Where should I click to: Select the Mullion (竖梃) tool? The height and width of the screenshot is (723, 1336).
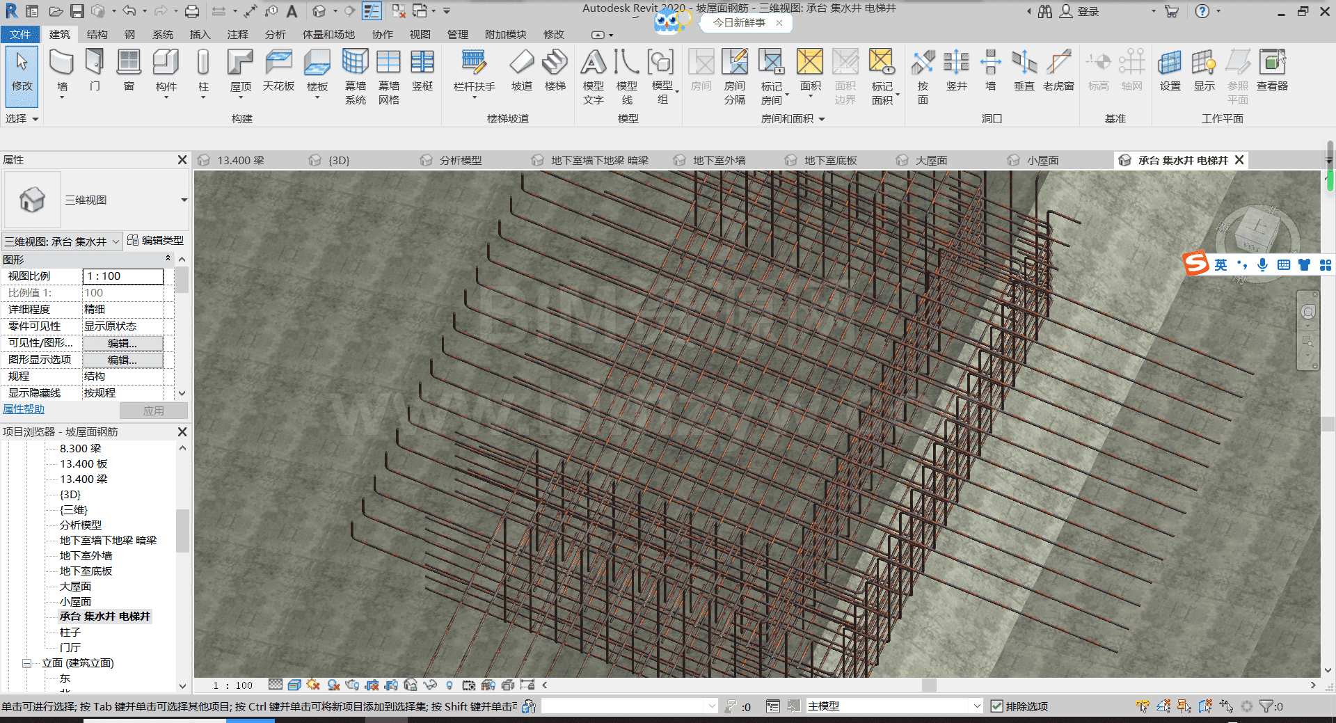coord(422,70)
